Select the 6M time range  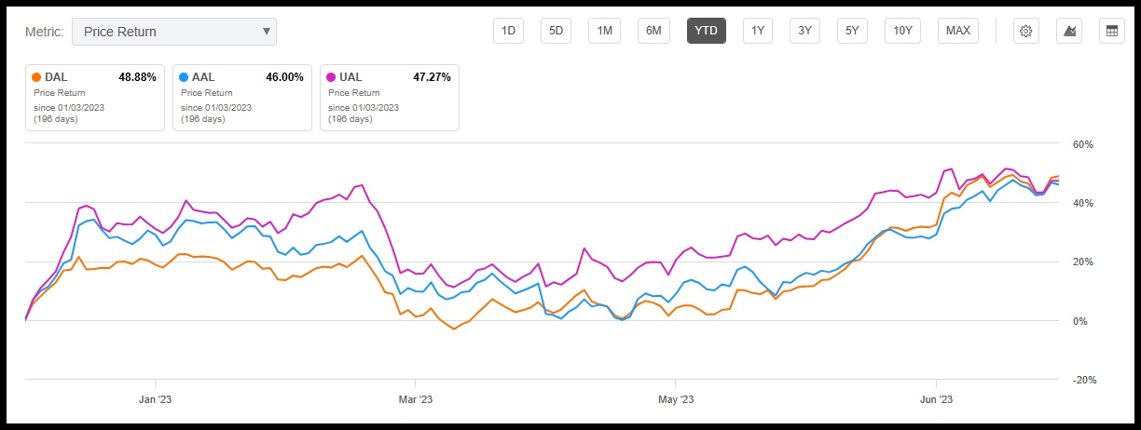653,31
